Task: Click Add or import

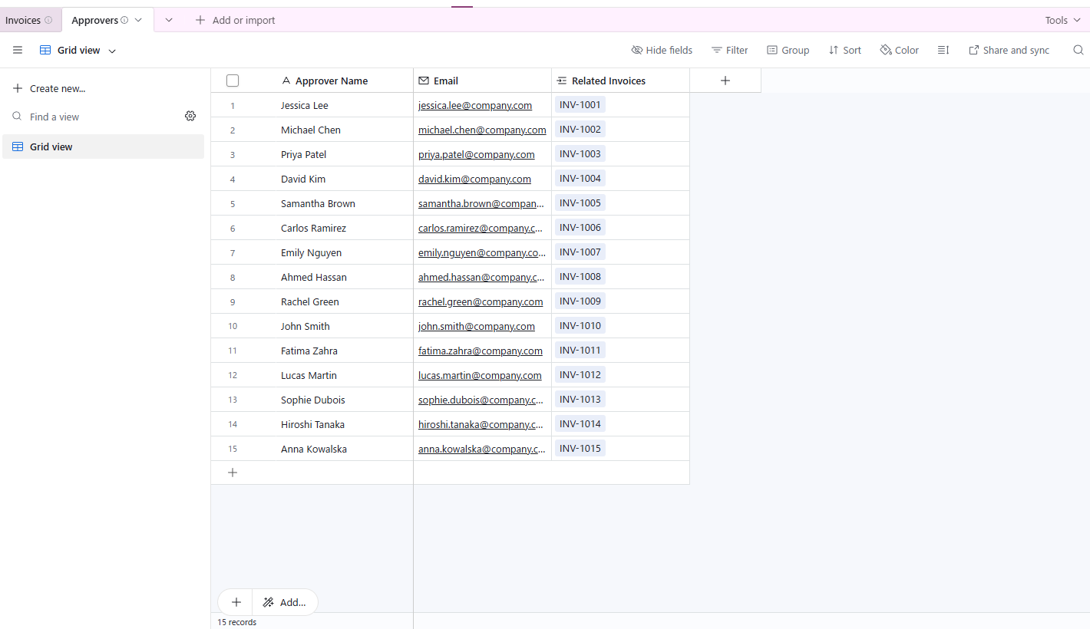Action: click(235, 20)
